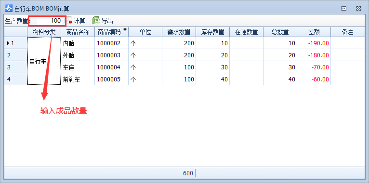The height and width of the screenshot is (183, 369).
Task: Select row 3 header
Action: [15, 67]
